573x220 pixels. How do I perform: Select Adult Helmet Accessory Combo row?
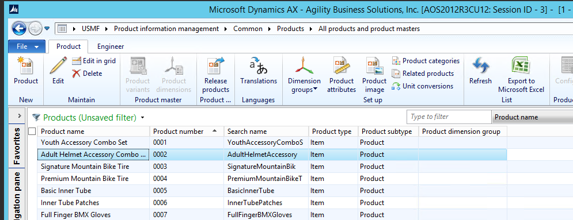272,155
